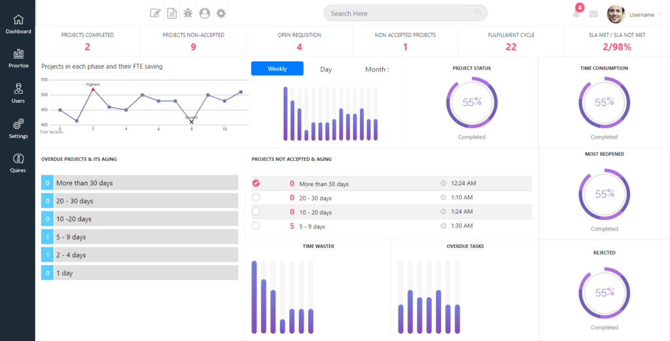Click the document page icon in toolbar
The image size is (670, 341).
pos(172,13)
